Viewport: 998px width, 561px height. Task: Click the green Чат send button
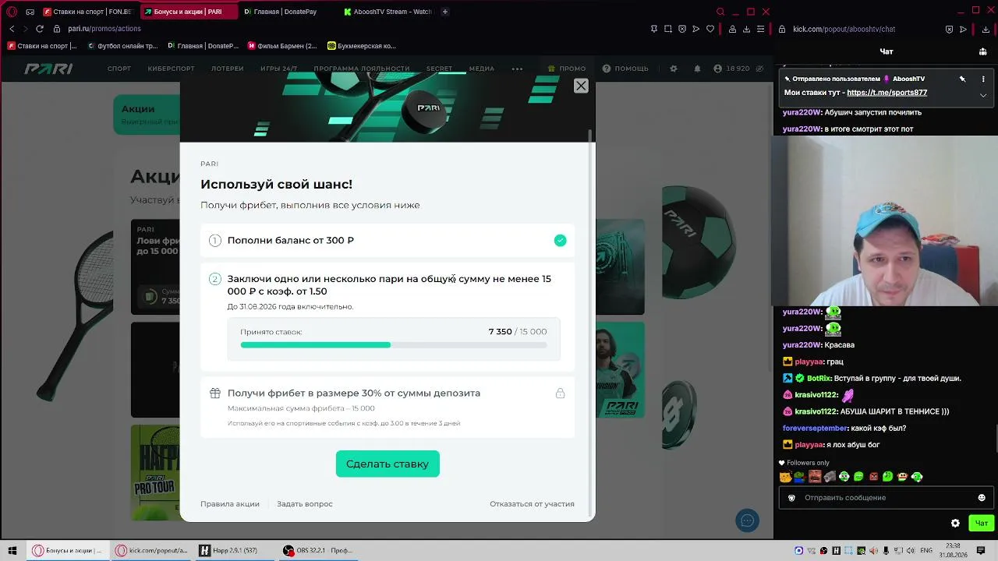[x=981, y=524]
